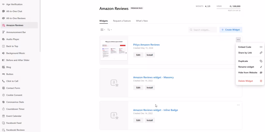Click the All-in-One Chat bubble icon
The height and width of the screenshot is (132, 265).
3,11
